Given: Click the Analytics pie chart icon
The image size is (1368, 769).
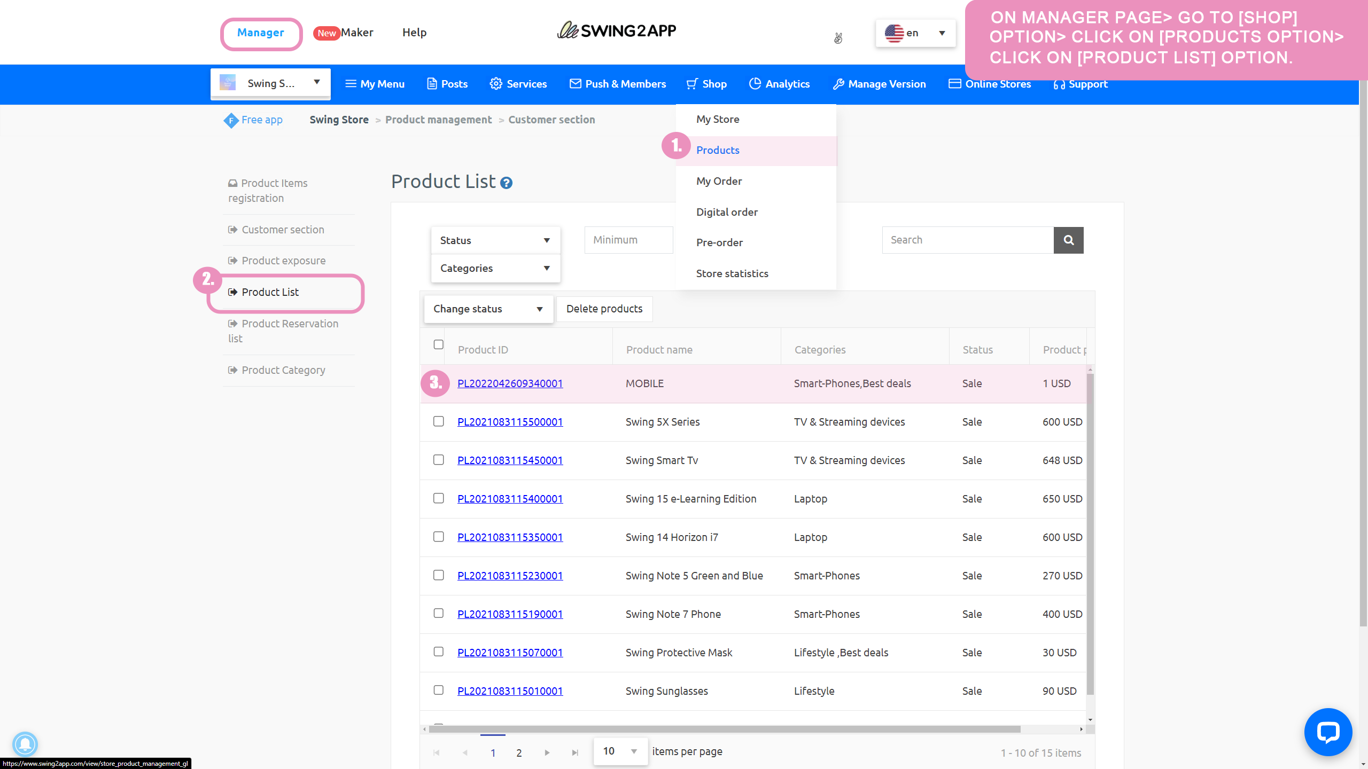Looking at the screenshot, I should [x=755, y=83].
